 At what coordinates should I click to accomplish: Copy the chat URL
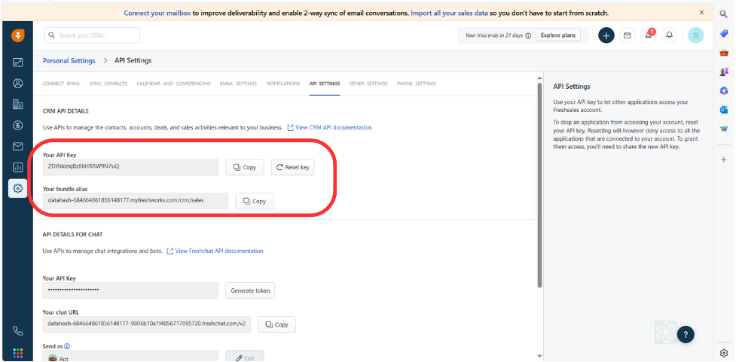(276, 324)
